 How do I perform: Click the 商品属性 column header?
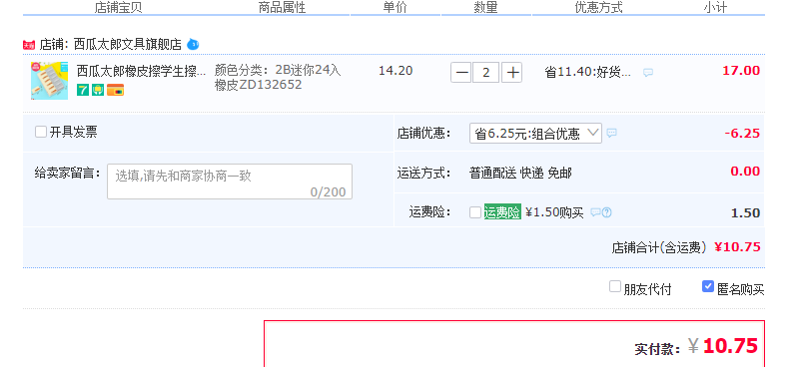coord(282,7)
